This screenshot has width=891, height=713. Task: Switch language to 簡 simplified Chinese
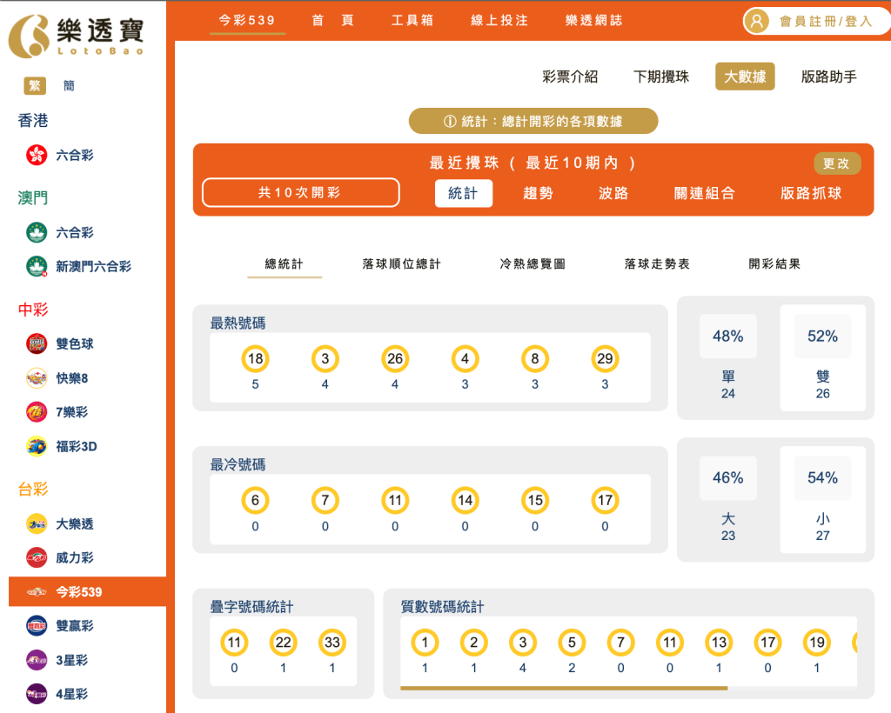click(x=68, y=85)
